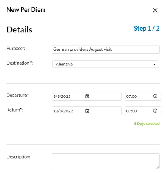The image size is (166, 173).
Task: Open the Return date calendar picker
Action: pyautogui.click(x=87, y=111)
